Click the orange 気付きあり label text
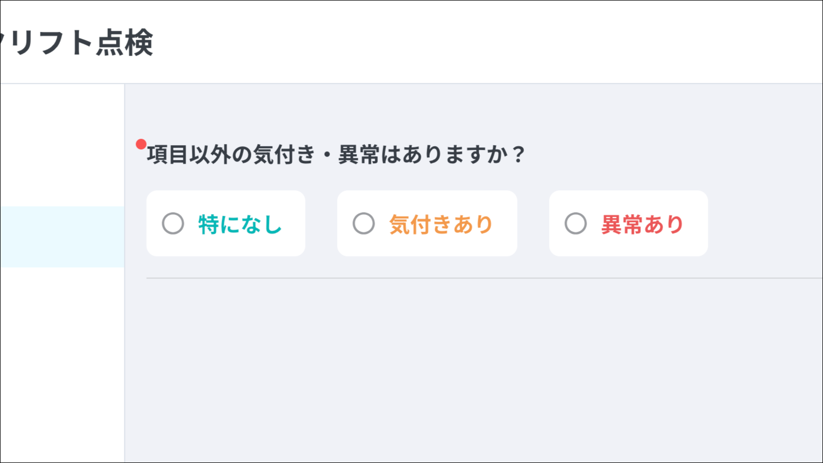This screenshot has height=463, width=823. 441,224
